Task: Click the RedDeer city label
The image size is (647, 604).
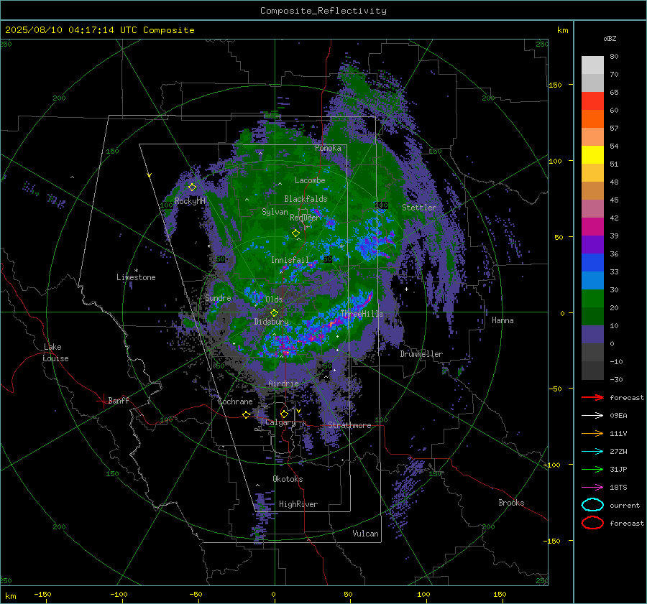Action: [305, 218]
